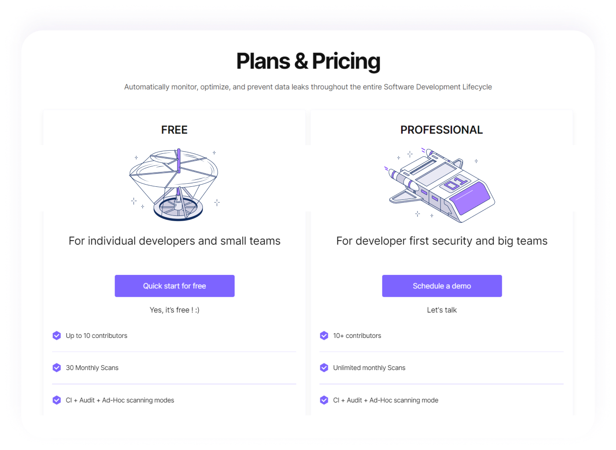Click the '30 Monthly Scans' feature text
Viewport: 616px width, 450px height.
pyautogui.click(x=92, y=368)
